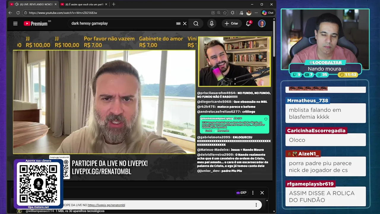Open the browser three-dot settings menu
The height and width of the screenshot is (214, 380).
point(256,13)
